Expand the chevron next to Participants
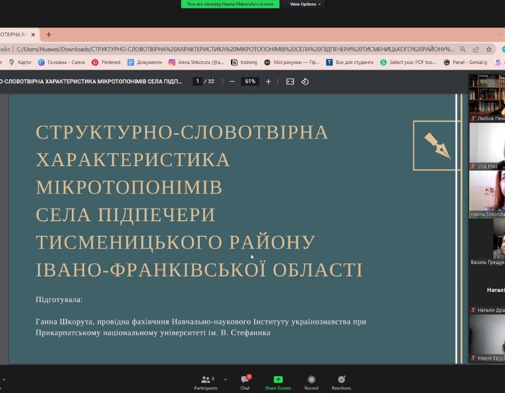 coord(224,380)
